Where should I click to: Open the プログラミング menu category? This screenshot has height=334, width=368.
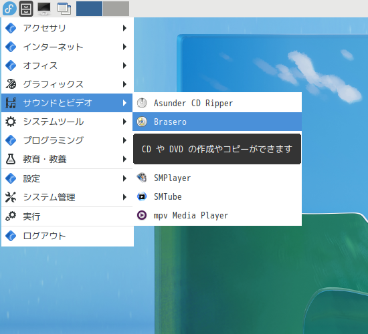(67, 140)
